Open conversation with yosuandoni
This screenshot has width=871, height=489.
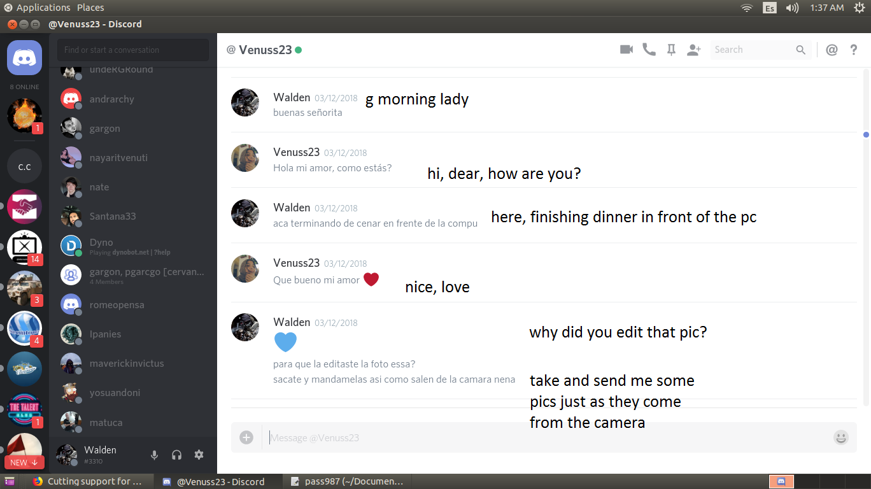pos(132,392)
